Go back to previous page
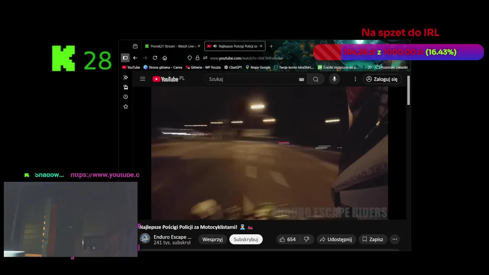 (135, 58)
